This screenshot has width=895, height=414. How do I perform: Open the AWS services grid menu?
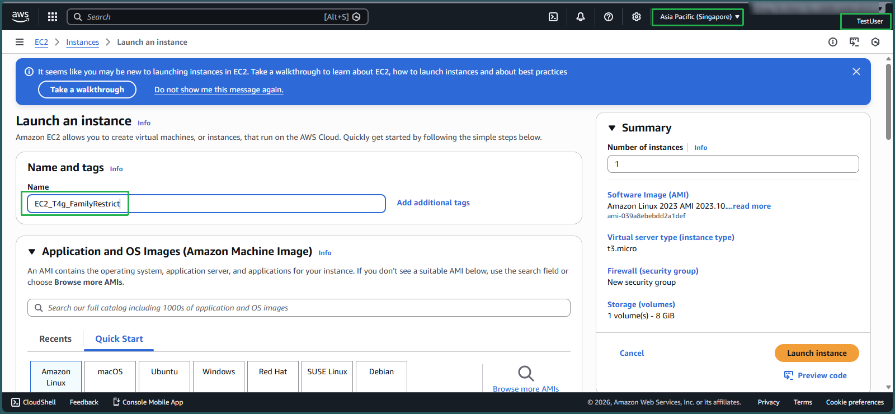[53, 17]
